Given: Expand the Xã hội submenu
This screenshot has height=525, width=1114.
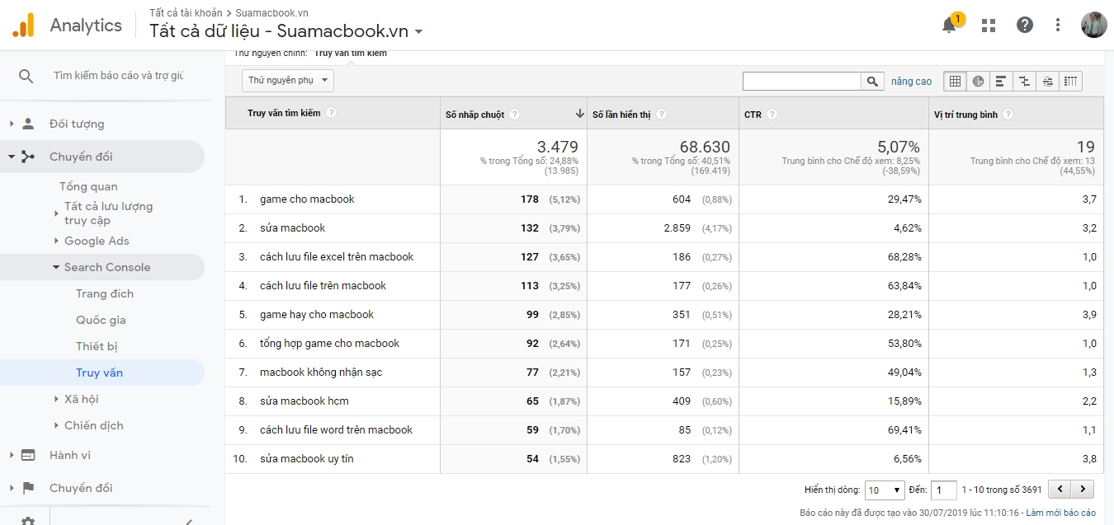Looking at the screenshot, I should pos(56,399).
